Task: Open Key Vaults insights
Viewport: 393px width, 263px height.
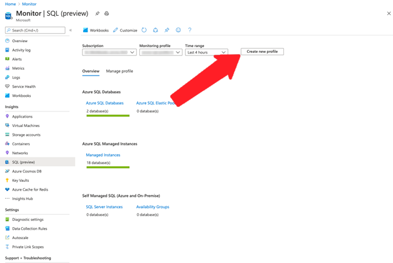Action: [x=20, y=181]
